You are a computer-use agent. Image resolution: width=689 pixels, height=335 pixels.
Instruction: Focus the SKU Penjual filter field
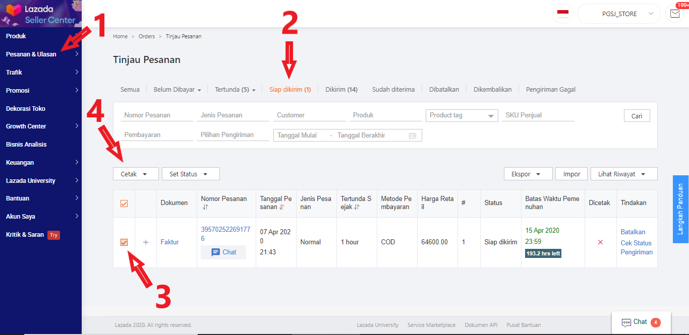538,115
